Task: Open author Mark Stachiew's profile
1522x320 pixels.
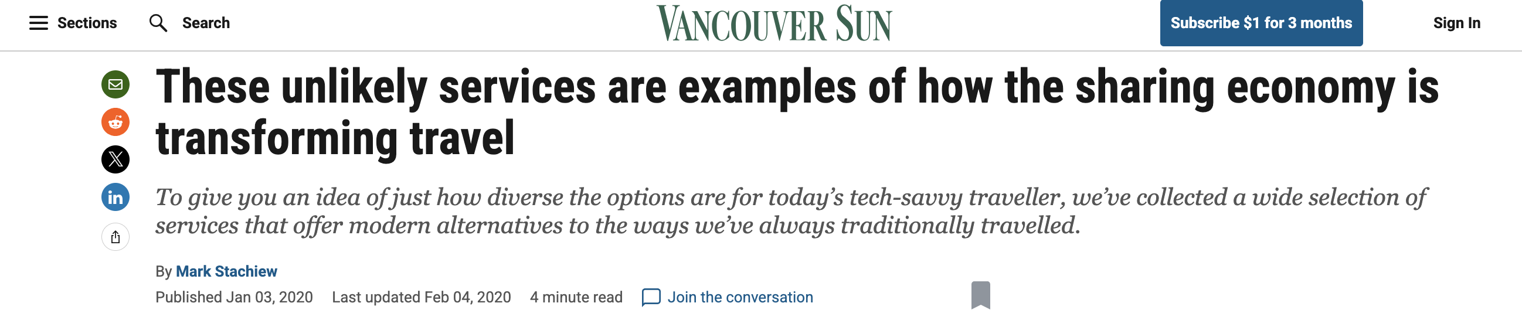Action: tap(226, 271)
